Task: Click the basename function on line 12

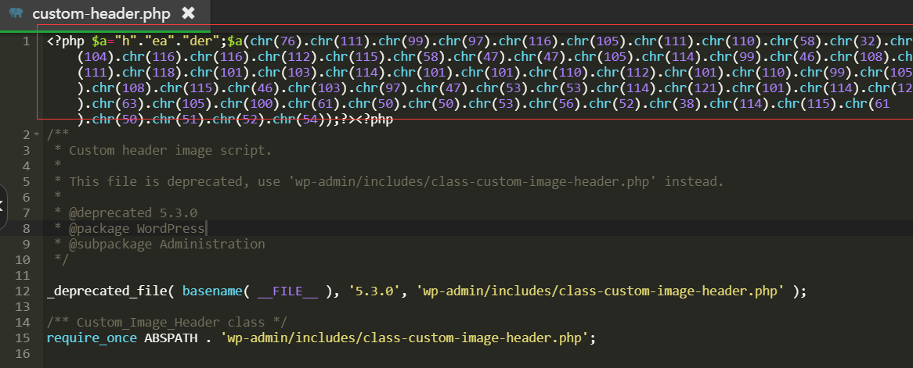Action: (212, 291)
